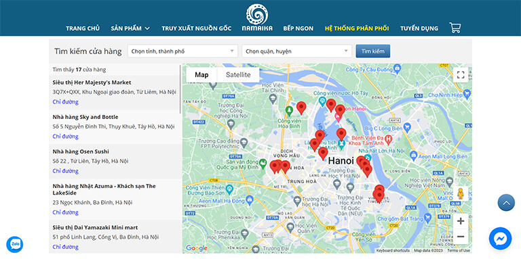The width and height of the screenshot is (521, 259).
Task: Go to TRANG CHỦ page
Action: click(83, 28)
